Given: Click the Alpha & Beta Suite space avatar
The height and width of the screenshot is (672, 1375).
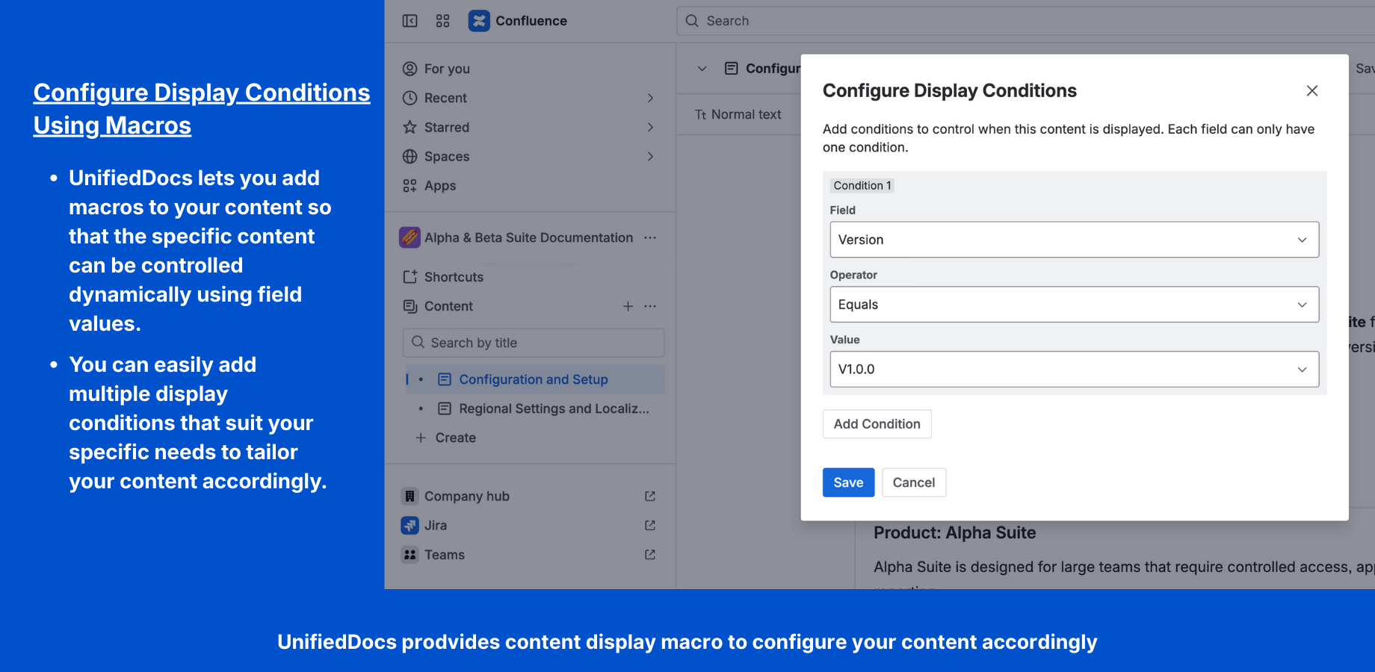Looking at the screenshot, I should [410, 237].
